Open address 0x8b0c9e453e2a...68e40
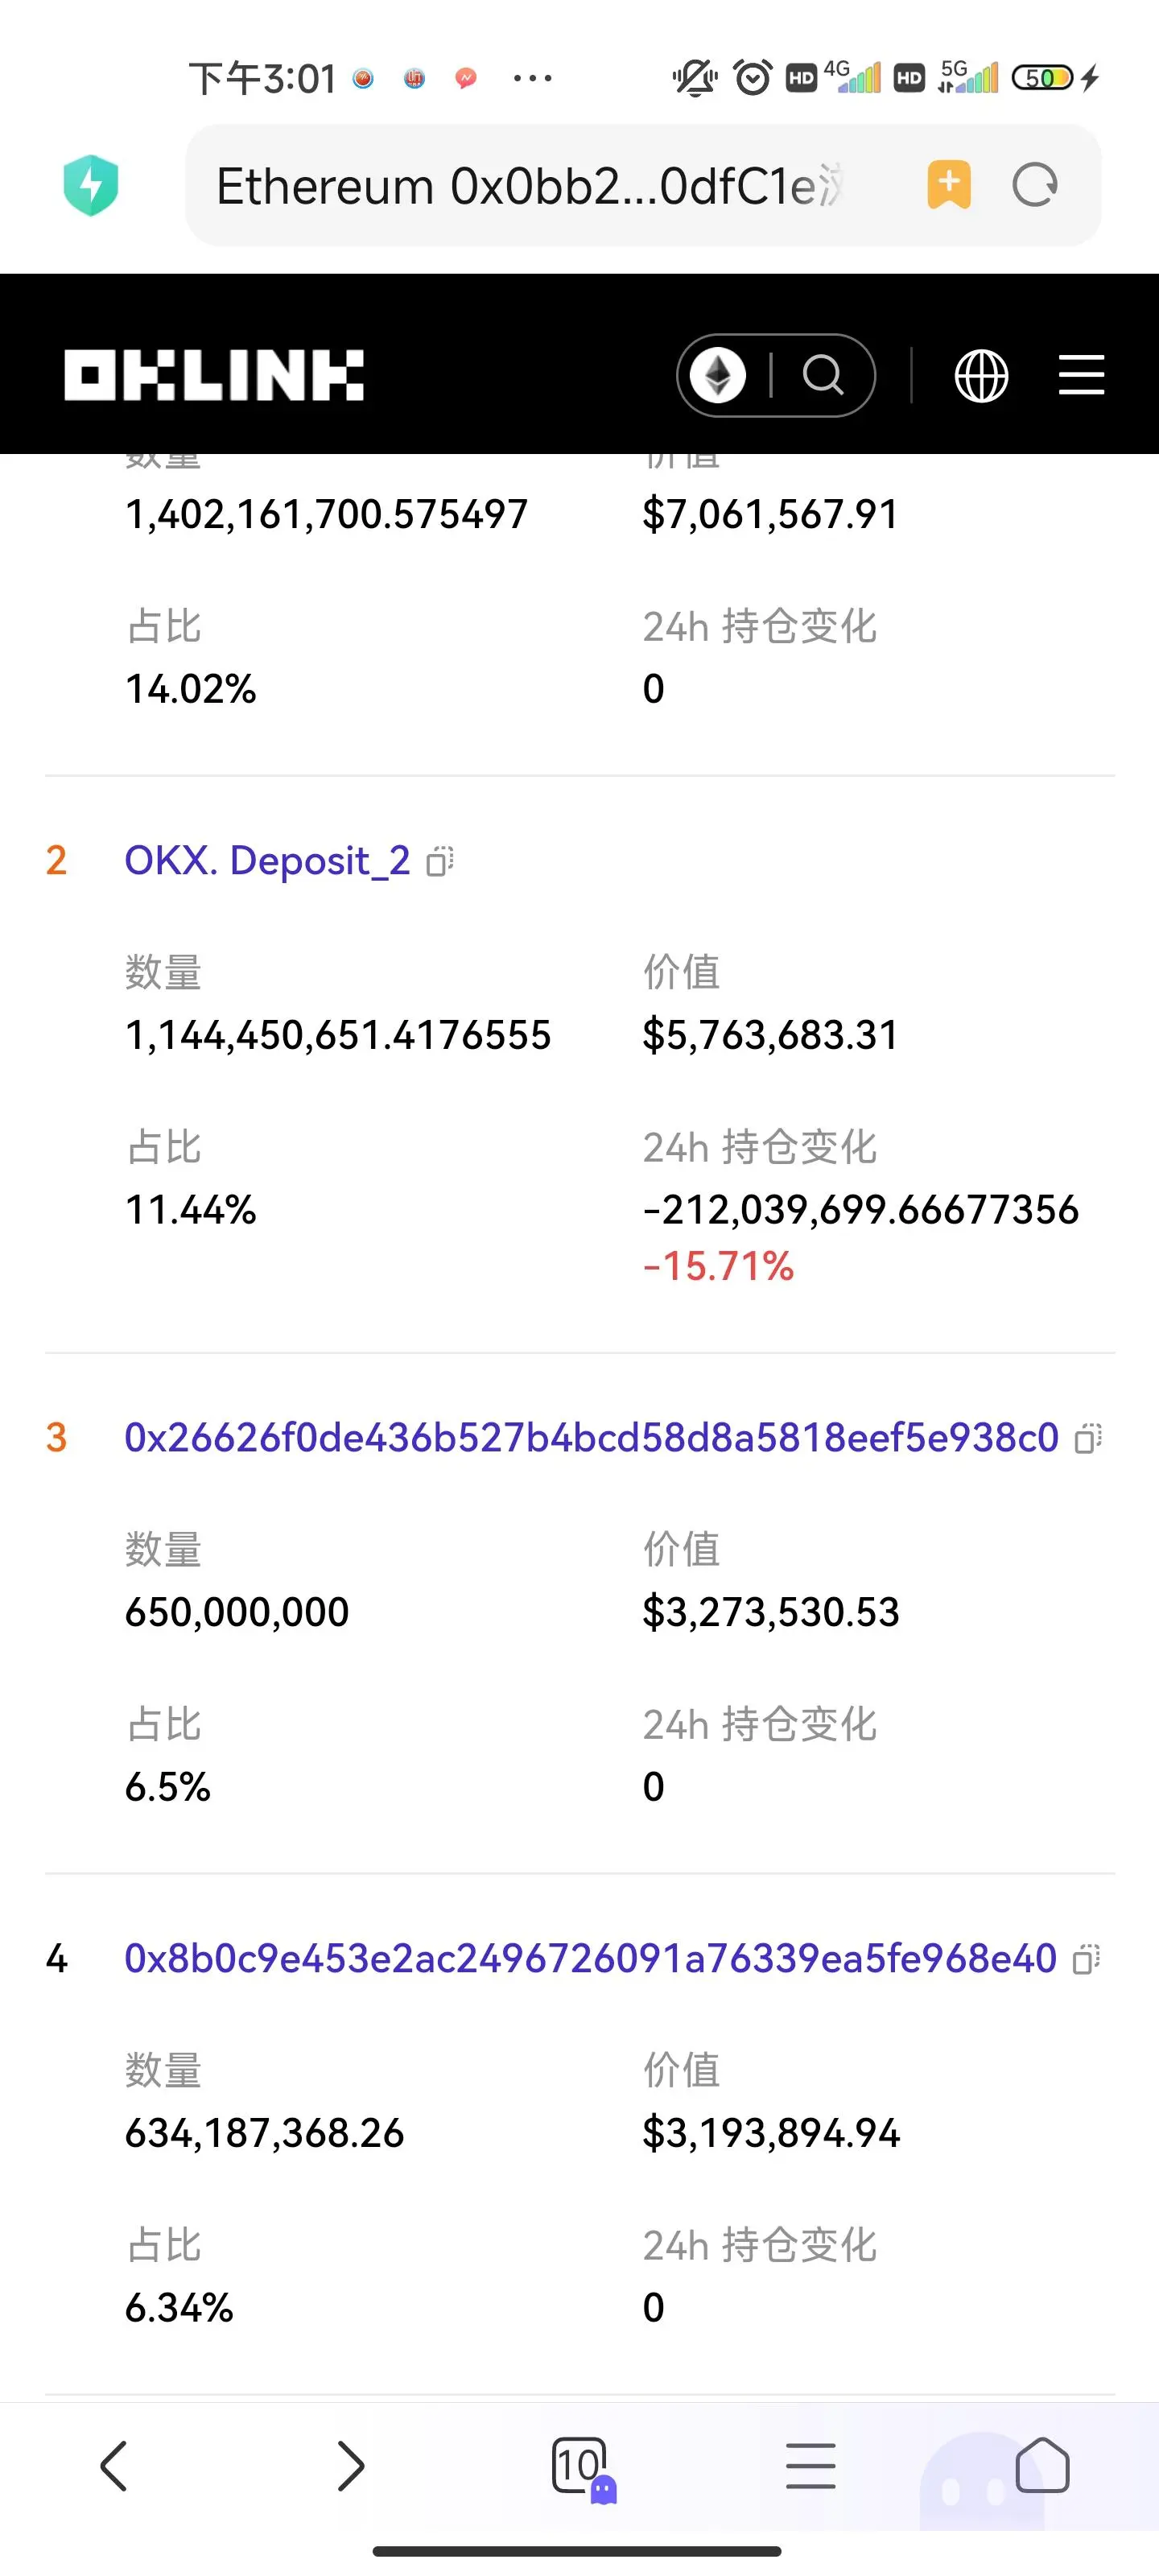1159x2576 pixels. tap(590, 1958)
